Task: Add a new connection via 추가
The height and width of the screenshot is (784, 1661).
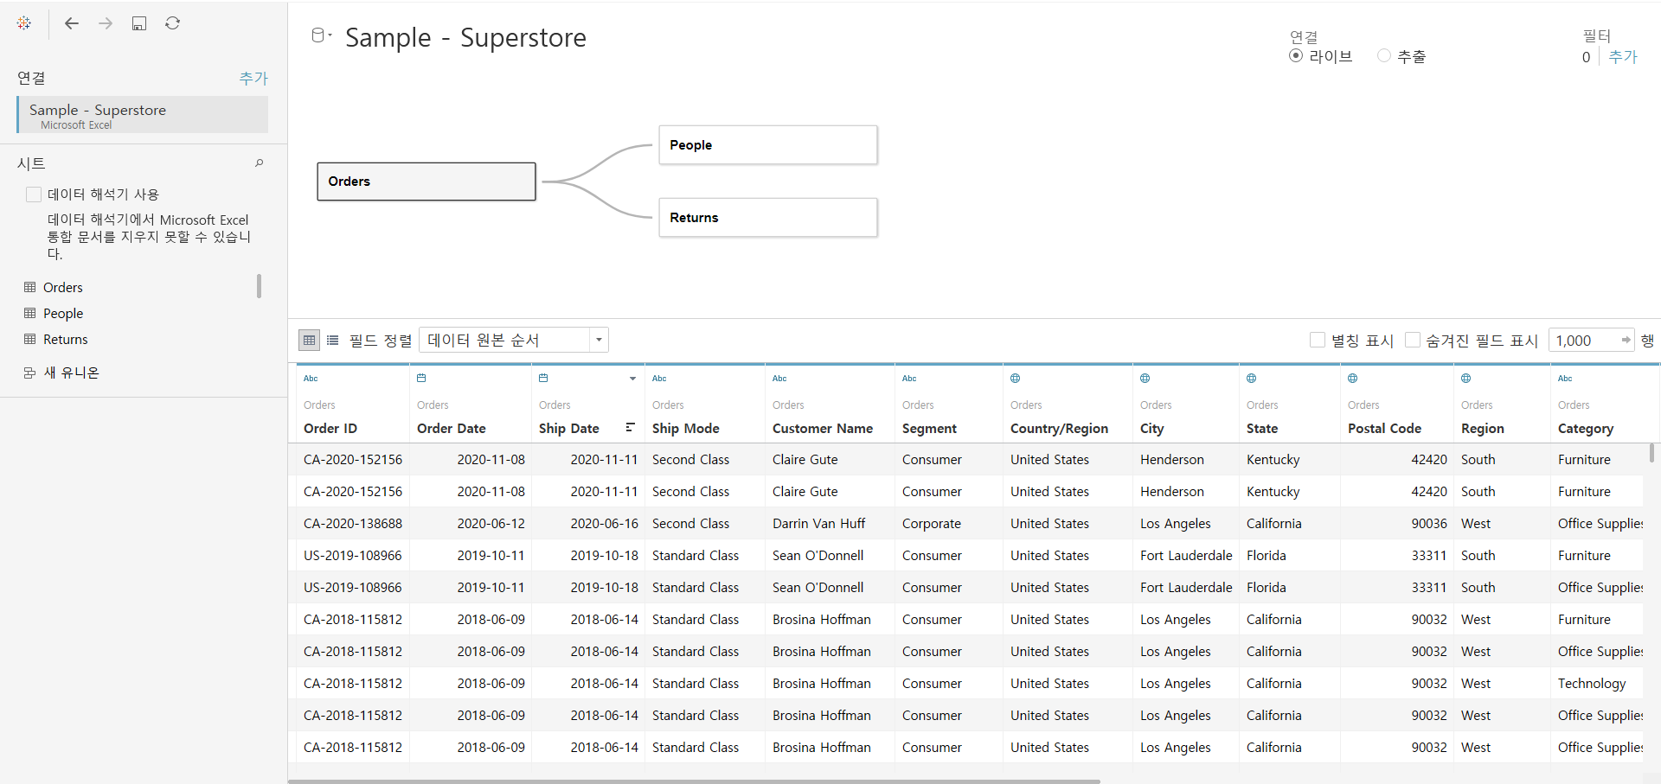Action: (x=253, y=78)
